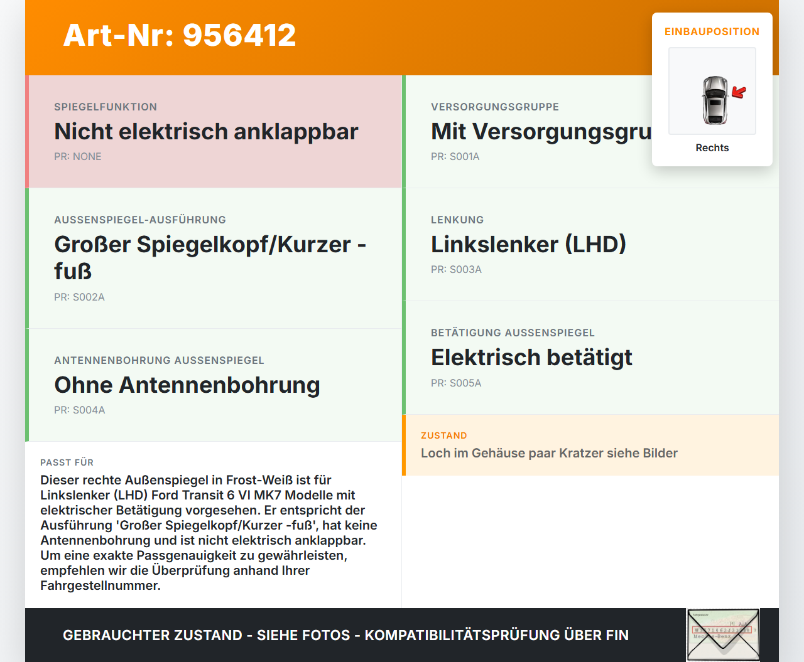This screenshot has height=662, width=804.
Task: Select the AUSSENSPIEGEL-AUSFÜHRUNG section label
Action: point(140,220)
